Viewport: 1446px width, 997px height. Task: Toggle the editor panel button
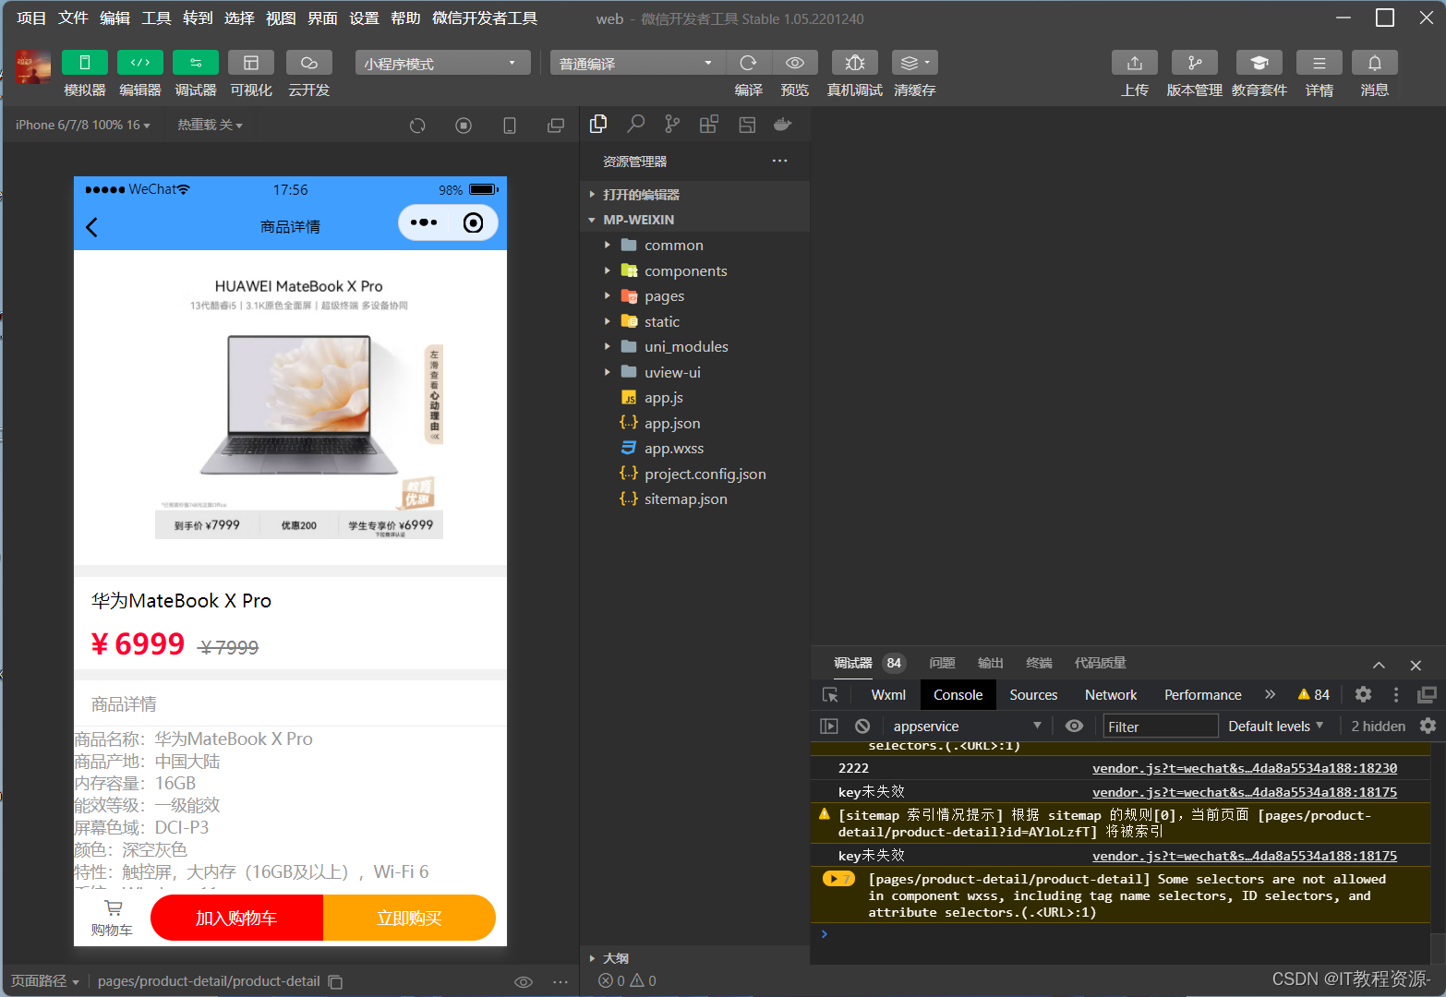tap(140, 62)
